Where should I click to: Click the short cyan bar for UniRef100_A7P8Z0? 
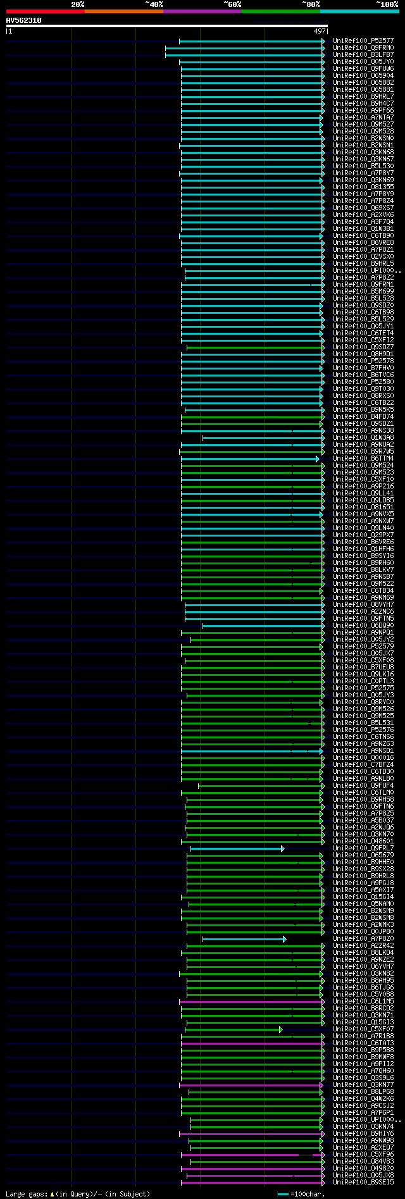coord(244,939)
